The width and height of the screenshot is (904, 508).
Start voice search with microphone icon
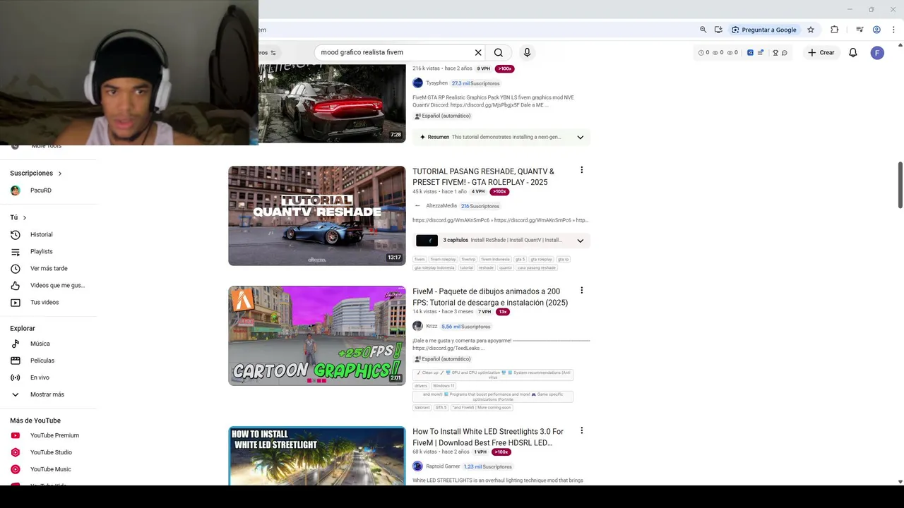pyautogui.click(x=527, y=52)
